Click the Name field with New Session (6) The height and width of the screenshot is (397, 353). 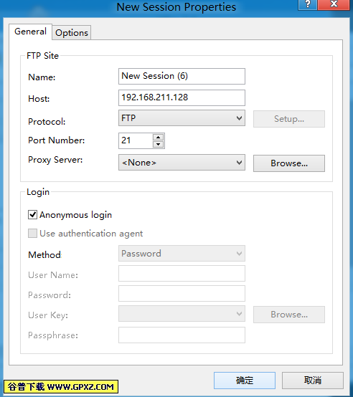pos(182,76)
